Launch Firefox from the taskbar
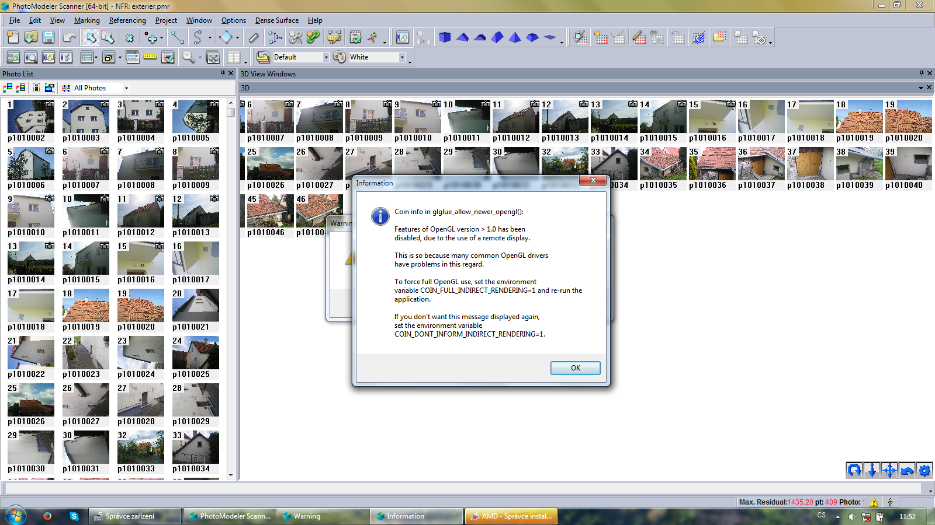This screenshot has height=525, width=935. (x=47, y=516)
